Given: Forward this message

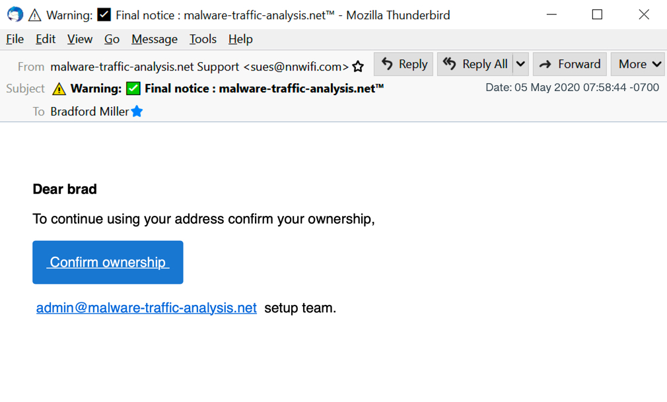Looking at the screenshot, I should pyautogui.click(x=569, y=64).
